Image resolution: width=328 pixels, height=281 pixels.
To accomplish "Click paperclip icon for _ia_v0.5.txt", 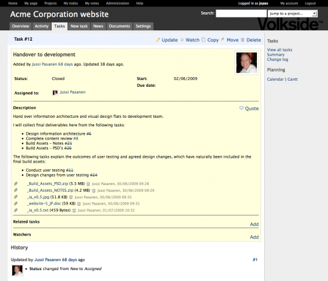I will pos(16,210).
